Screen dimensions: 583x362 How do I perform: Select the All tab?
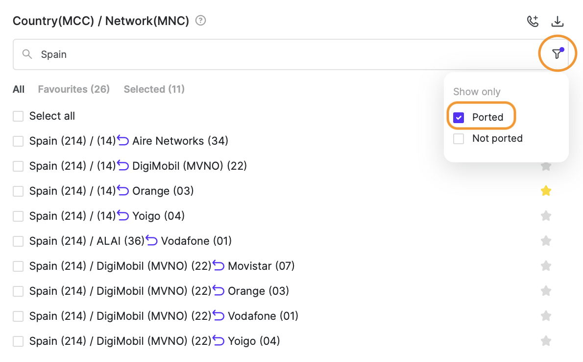coord(19,89)
